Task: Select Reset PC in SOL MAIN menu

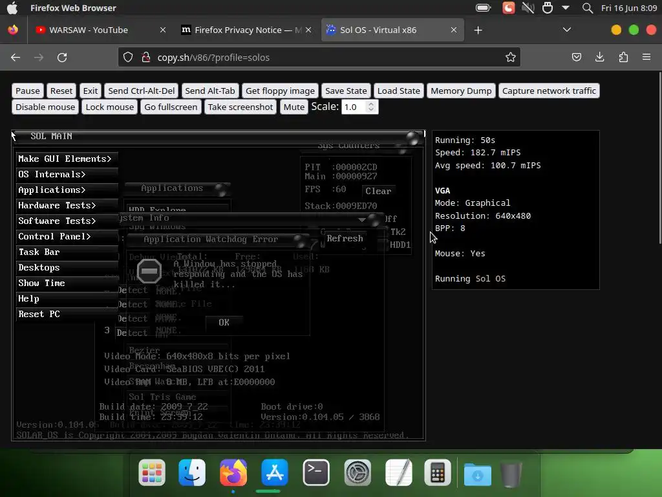Action: 67,315
